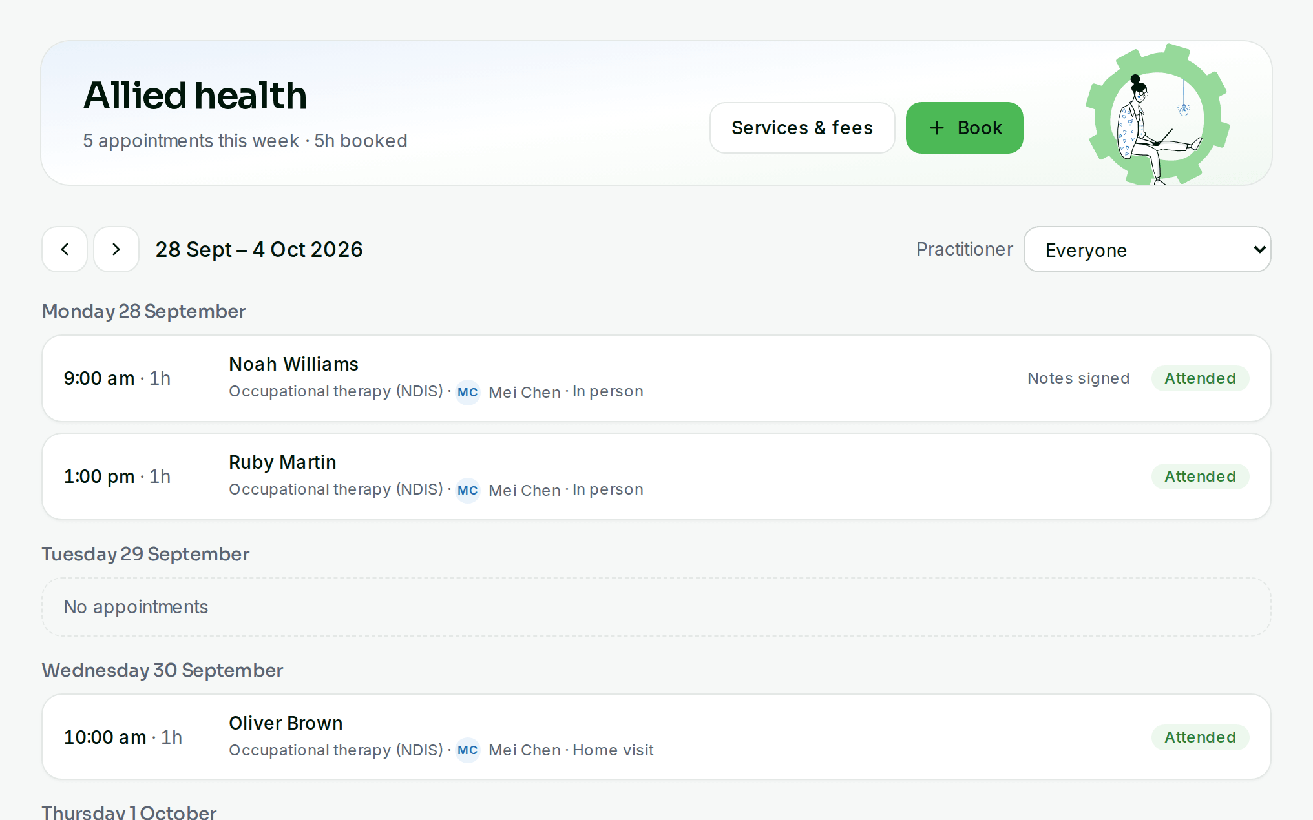Click the Allied health title
Image resolution: width=1313 pixels, height=820 pixels.
[x=194, y=96]
